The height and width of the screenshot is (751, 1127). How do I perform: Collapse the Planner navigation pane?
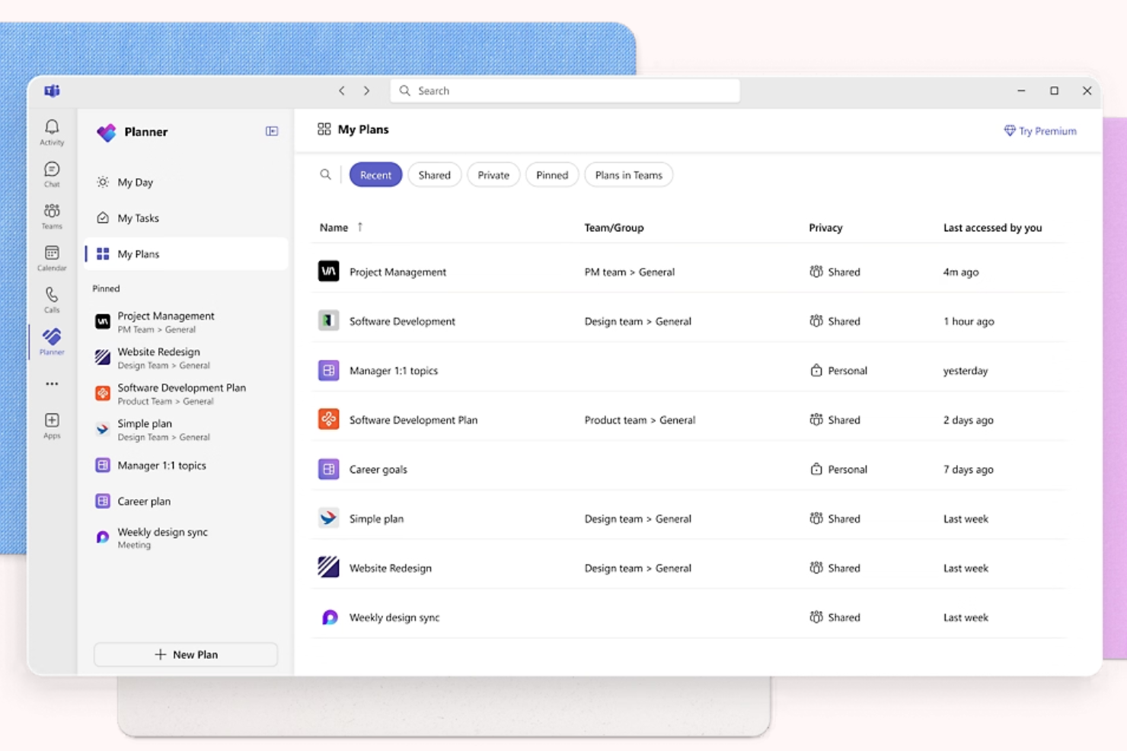click(272, 132)
